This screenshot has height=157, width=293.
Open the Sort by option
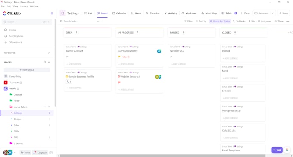click(x=201, y=21)
